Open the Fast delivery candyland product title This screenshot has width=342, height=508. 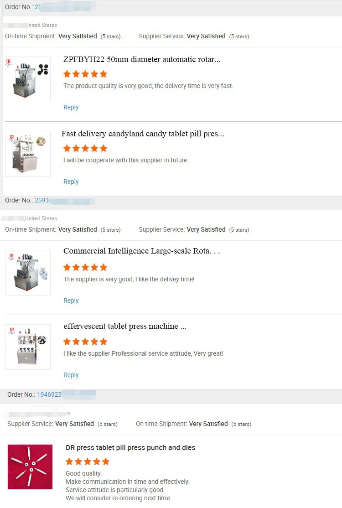click(x=143, y=134)
